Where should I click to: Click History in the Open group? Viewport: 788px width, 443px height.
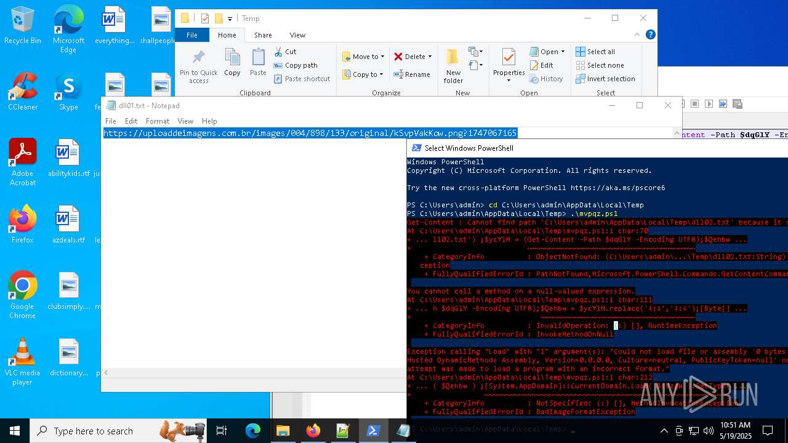coord(546,79)
